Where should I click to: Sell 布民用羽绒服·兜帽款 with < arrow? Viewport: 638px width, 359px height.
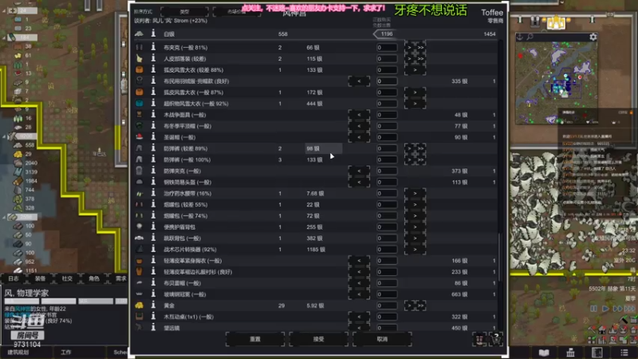coord(359,81)
